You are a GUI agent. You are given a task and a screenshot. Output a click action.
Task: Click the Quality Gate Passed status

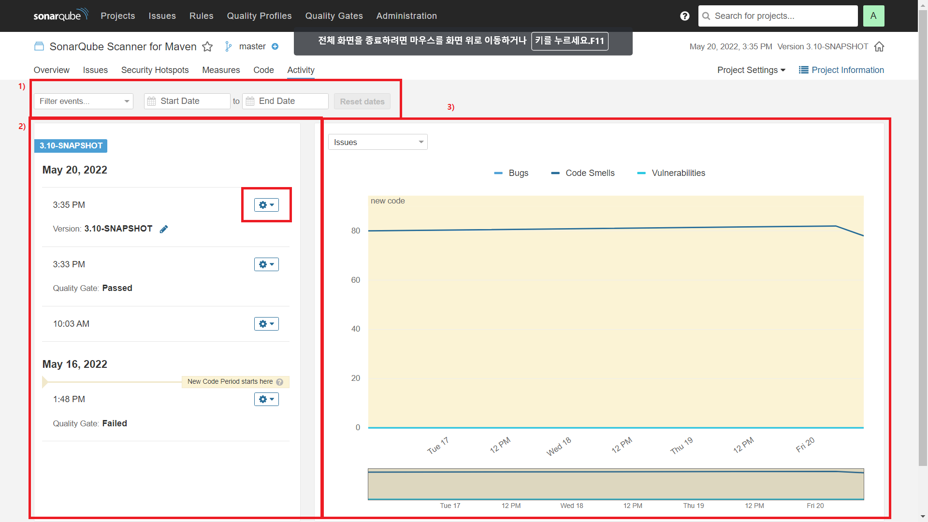point(92,288)
